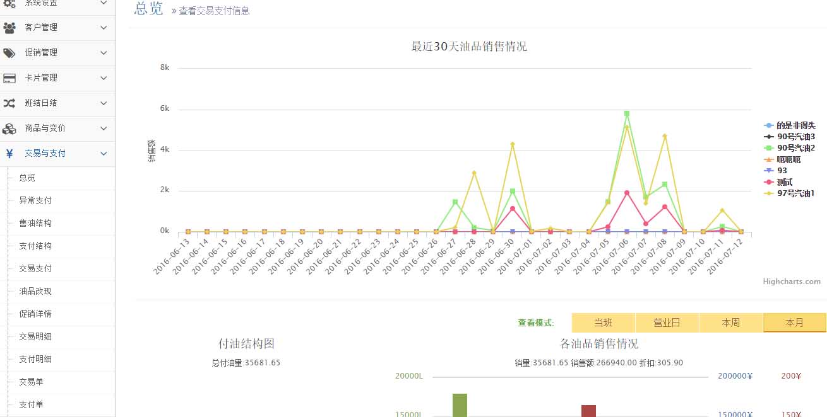Click the shuffle icon beside 班结日结
The image size is (827, 417).
9,103
